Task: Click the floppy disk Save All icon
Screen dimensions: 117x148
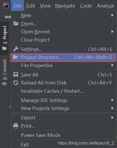Action: [x=16, y=74]
